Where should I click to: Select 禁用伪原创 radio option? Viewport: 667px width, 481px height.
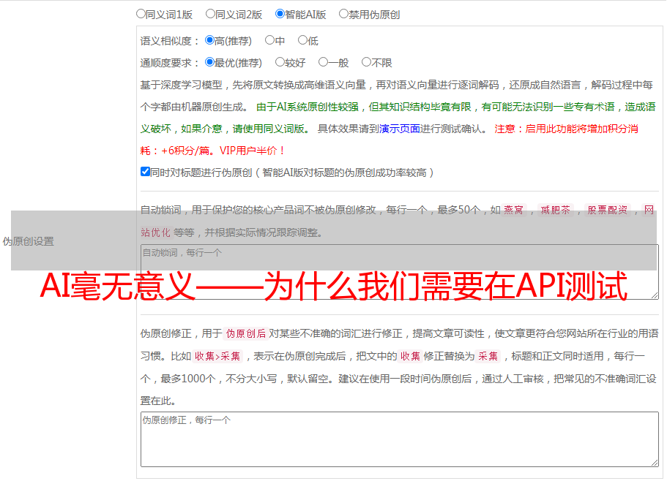(x=343, y=14)
